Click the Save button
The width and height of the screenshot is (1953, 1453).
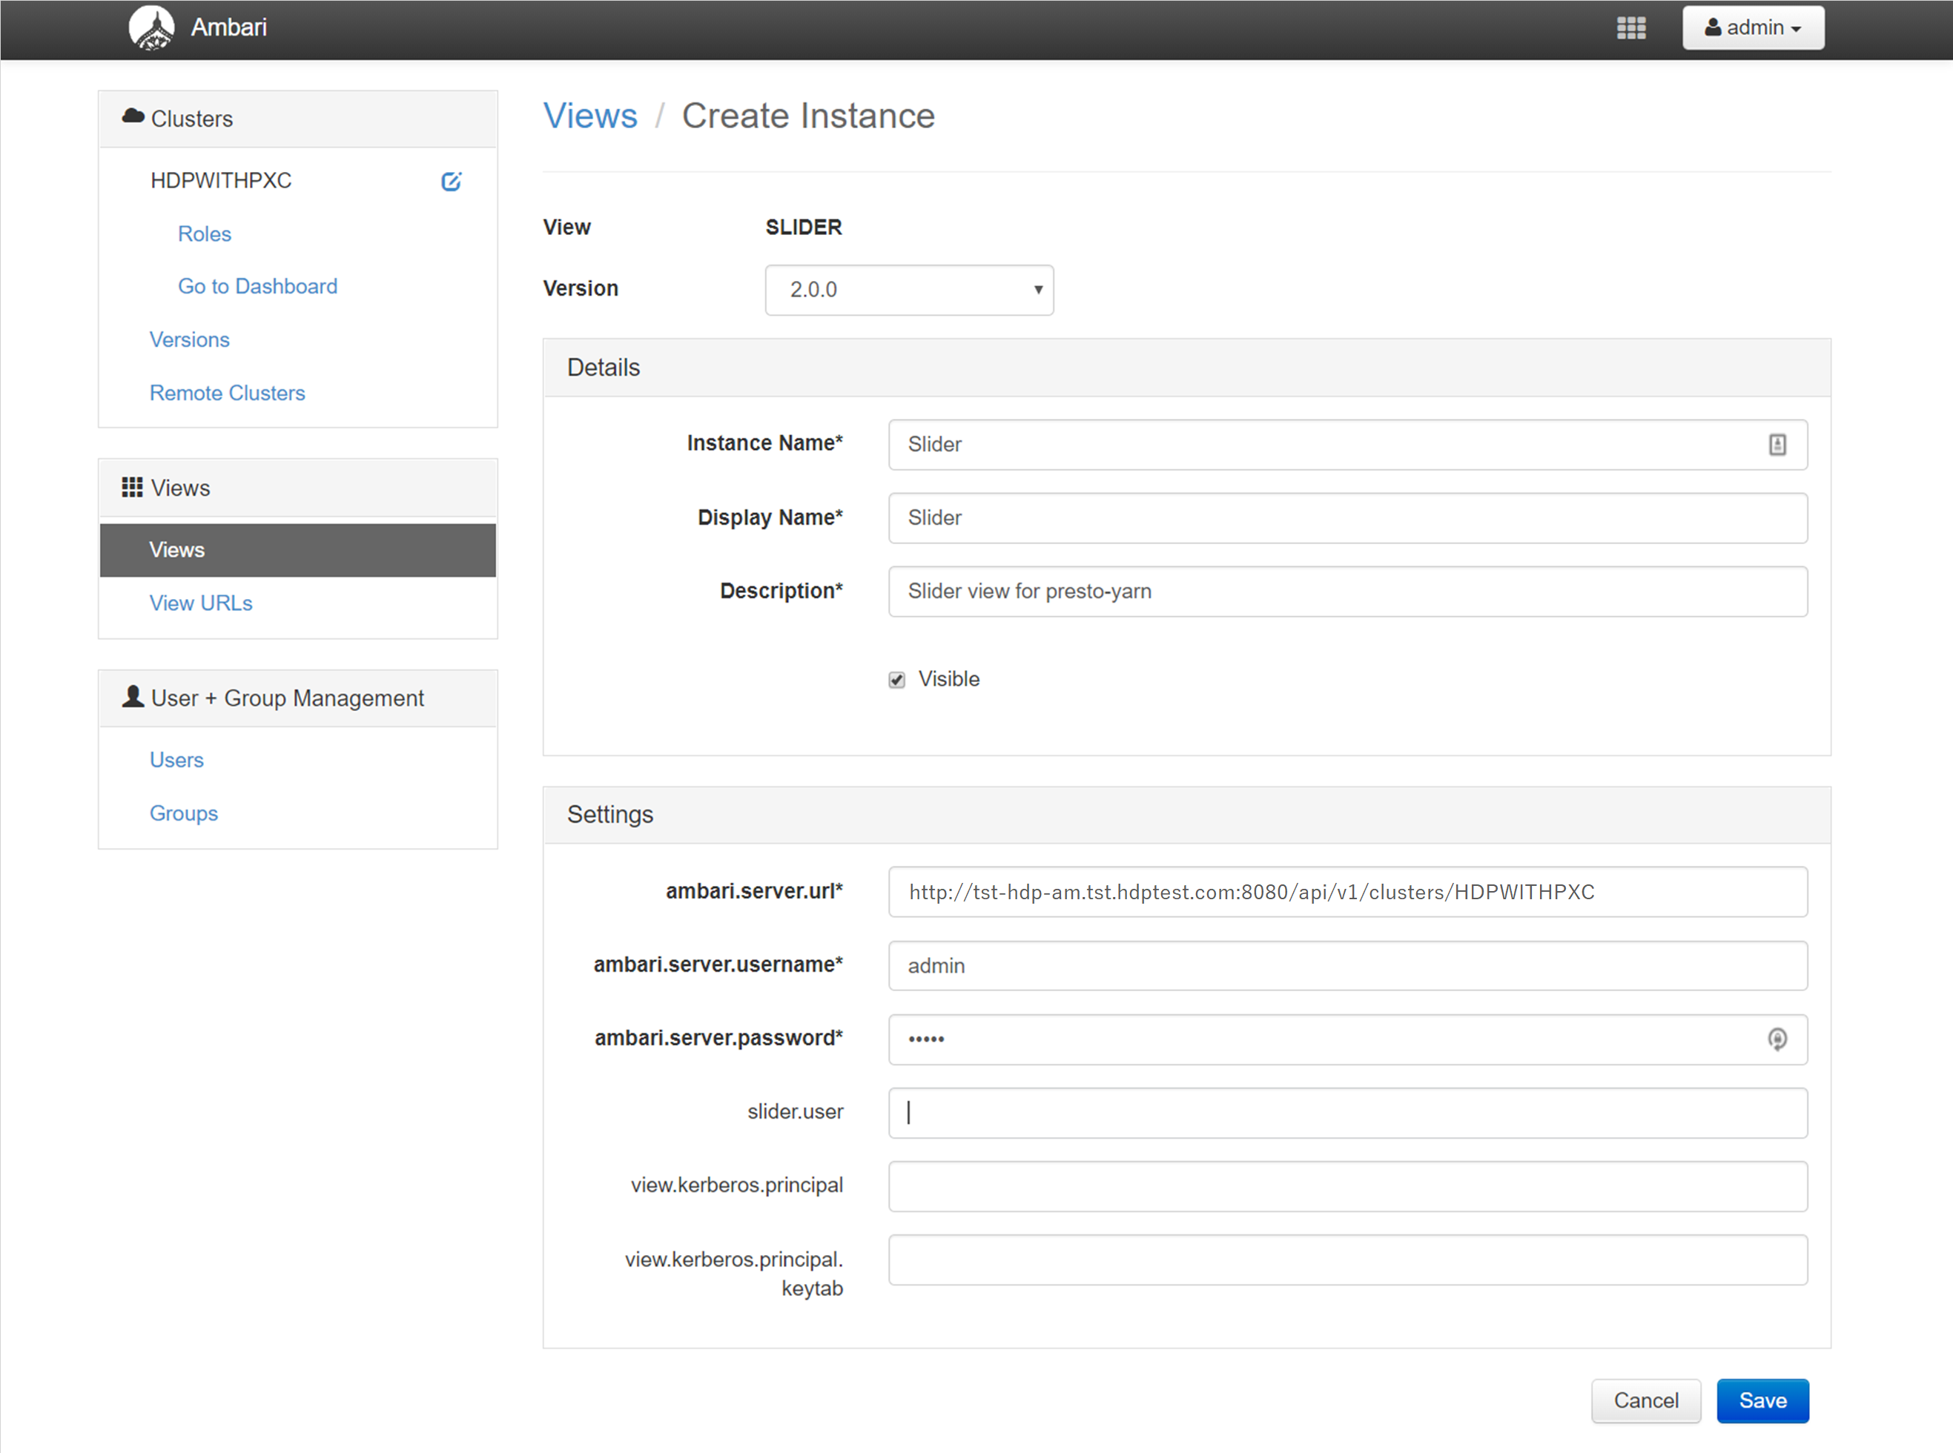[x=1762, y=1401]
